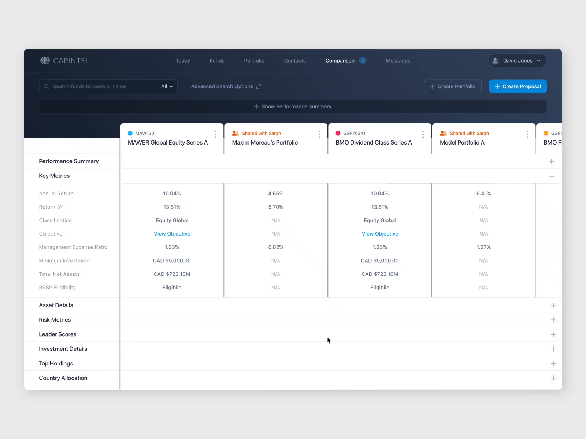Click the 4.56% annual return value
Viewport: 586px width, 439px height.
coord(276,194)
